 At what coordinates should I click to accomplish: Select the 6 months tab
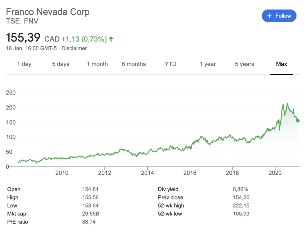tap(134, 64)
